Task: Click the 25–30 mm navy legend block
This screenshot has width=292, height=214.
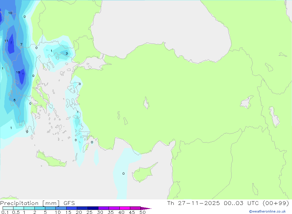Action: click(93, 208)
